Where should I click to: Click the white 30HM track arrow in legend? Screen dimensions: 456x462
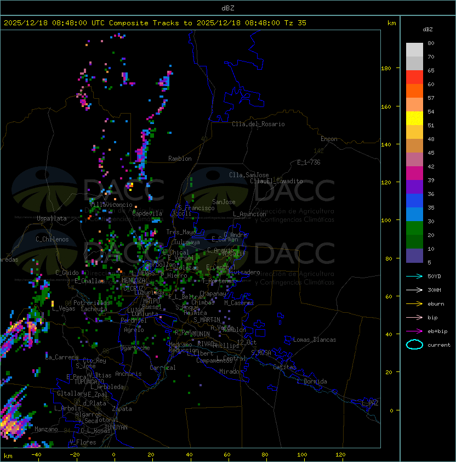[414, 290]
